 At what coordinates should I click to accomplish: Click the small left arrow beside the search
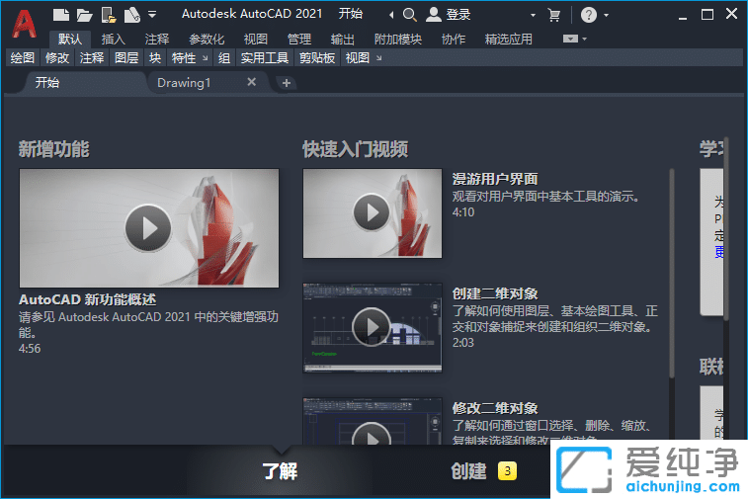391,15
